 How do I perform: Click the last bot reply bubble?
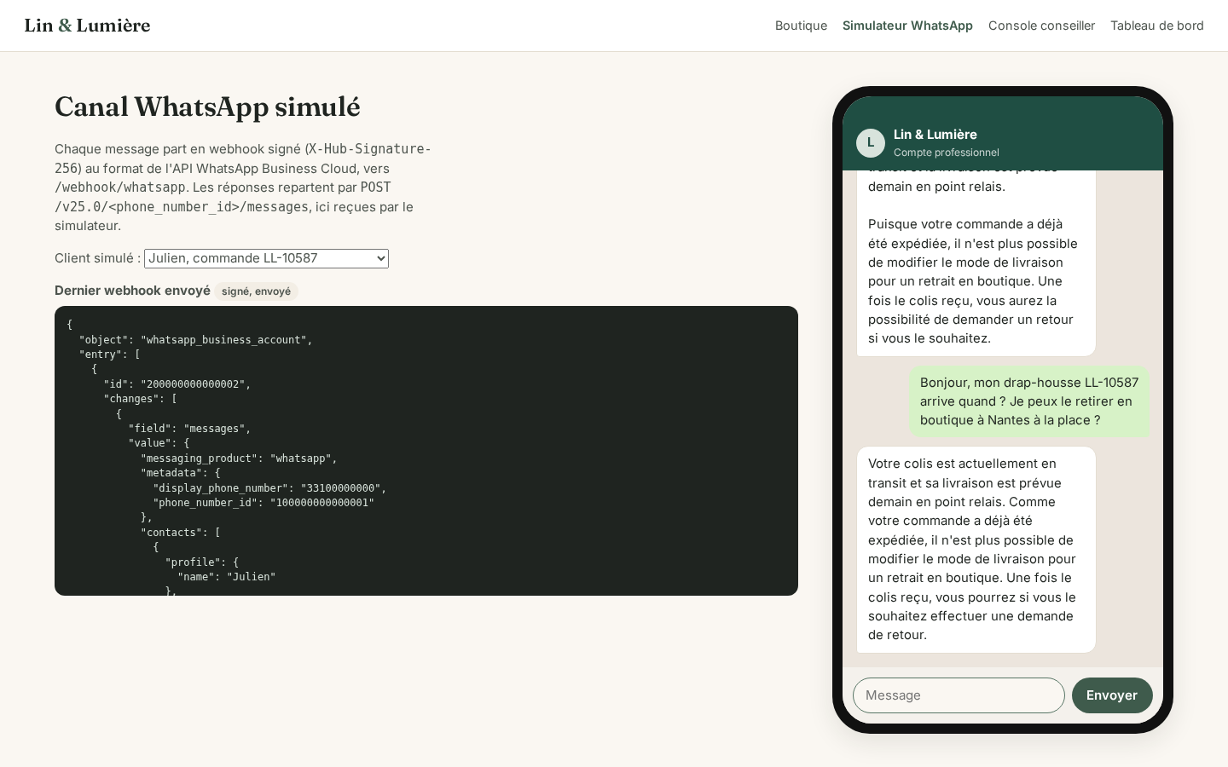point(976,550)
